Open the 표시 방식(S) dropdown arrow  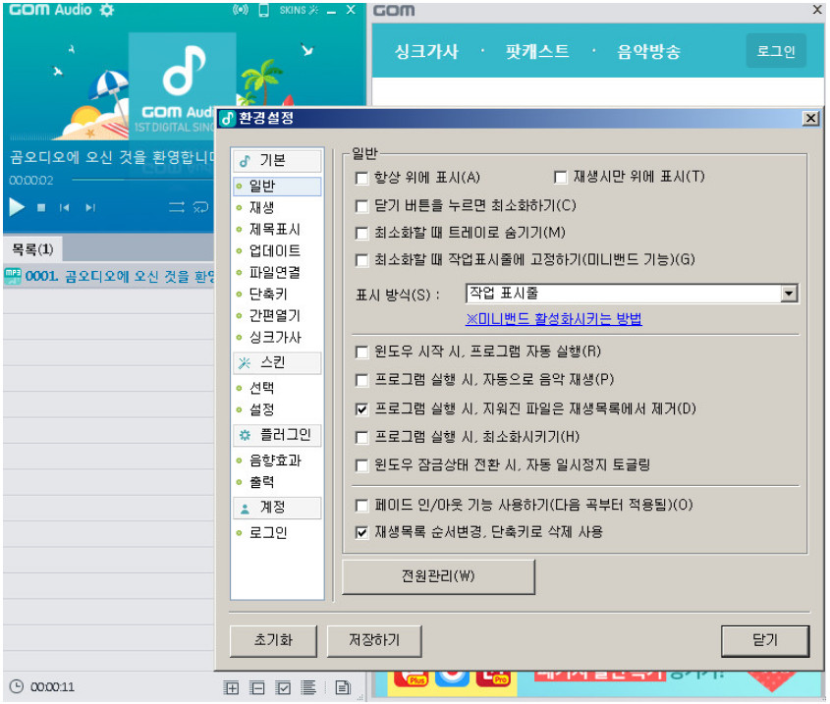tap(789, 294)
